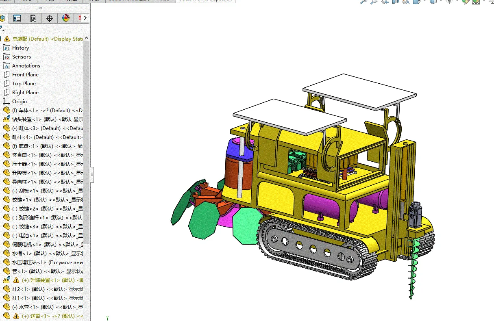Select the (-) 缸体<3> part icon
This screenshot has width=494, height=321.
pyautogui.click(x=6, y=128)
